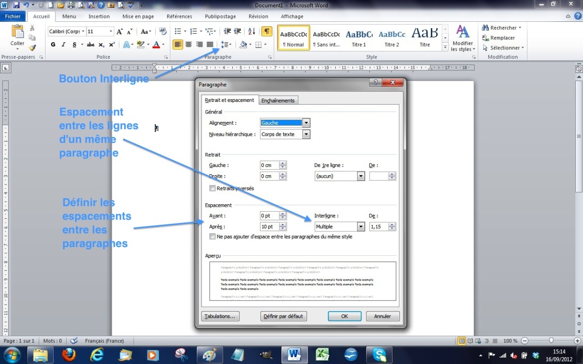The image size is (583, 364).
Task: Click the Tabulations... button
Action: 220,316
